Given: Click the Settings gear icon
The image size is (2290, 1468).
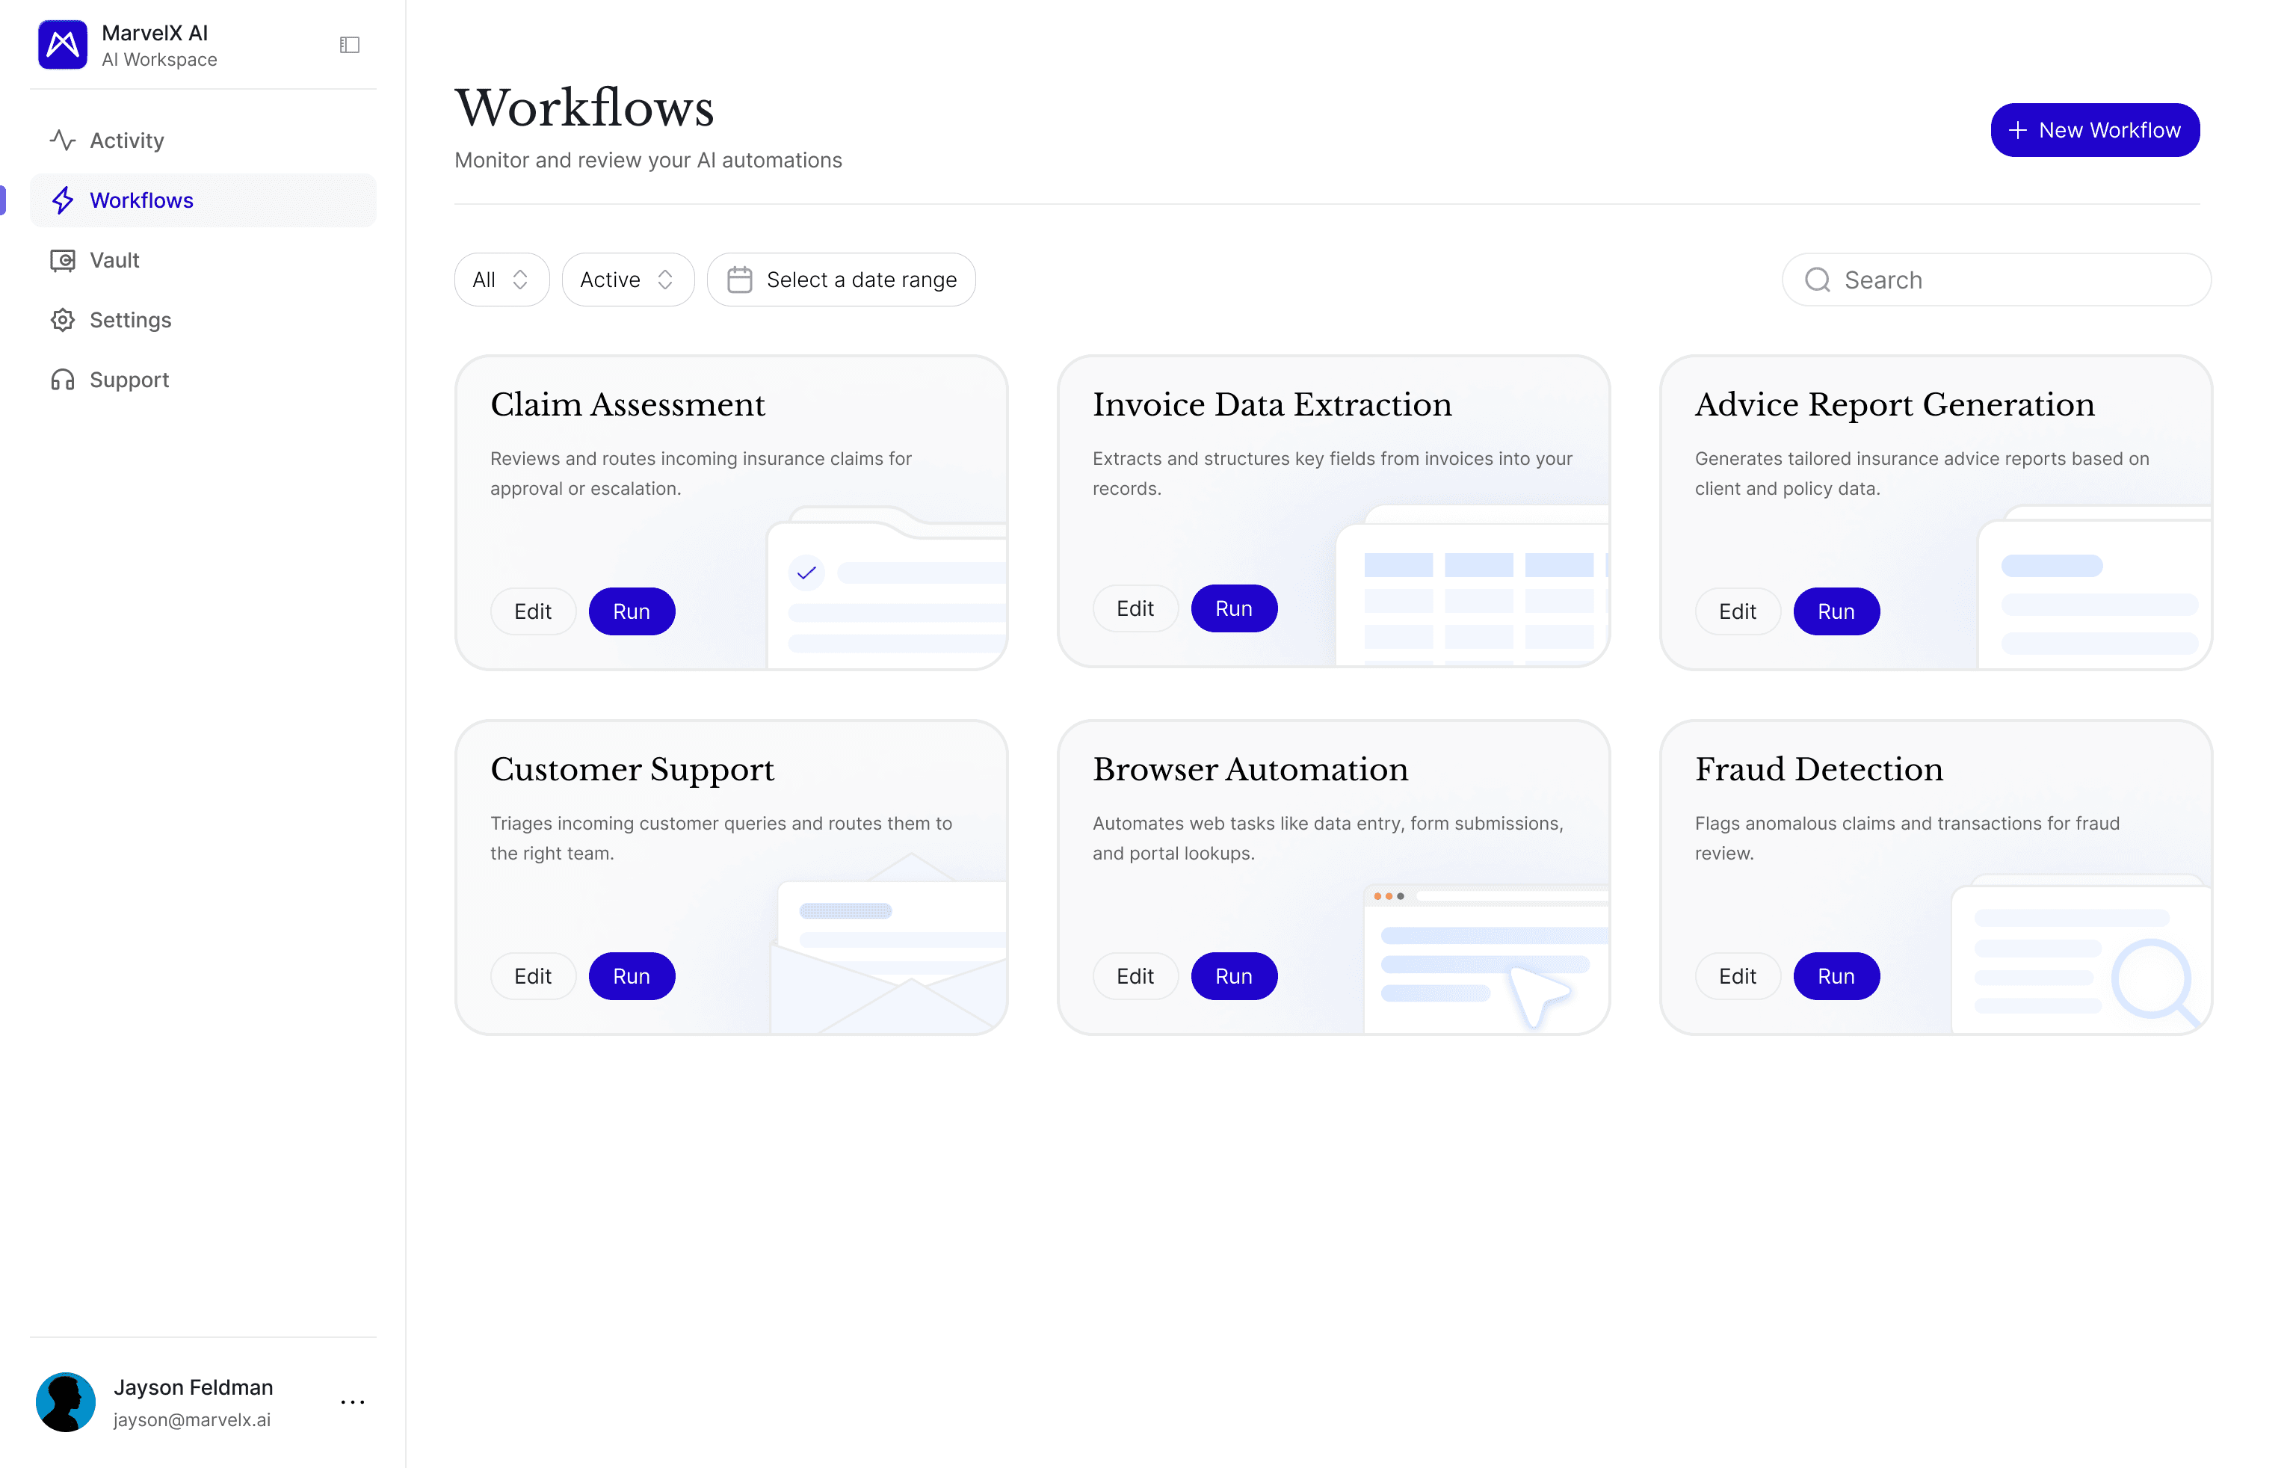Looking at the screenshot, I should [63, 321].
